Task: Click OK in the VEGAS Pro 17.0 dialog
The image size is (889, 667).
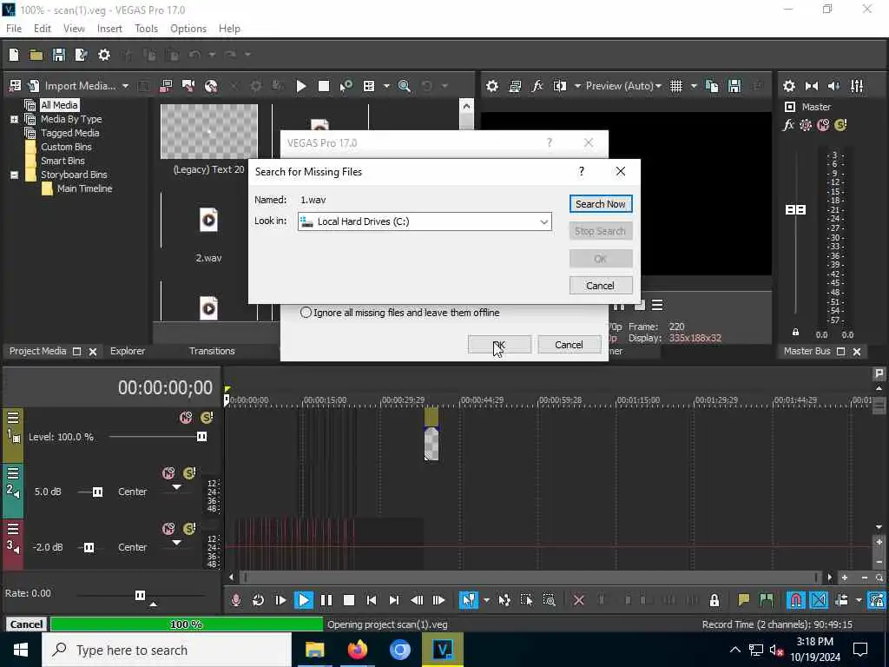Action: coord(499,345)
